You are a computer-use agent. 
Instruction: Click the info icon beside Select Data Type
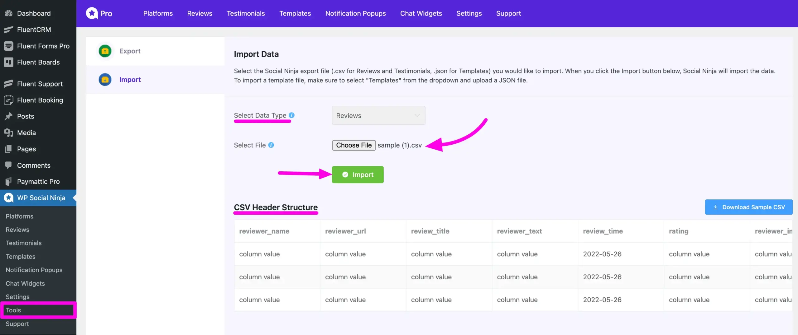click(x=292, y=115)
